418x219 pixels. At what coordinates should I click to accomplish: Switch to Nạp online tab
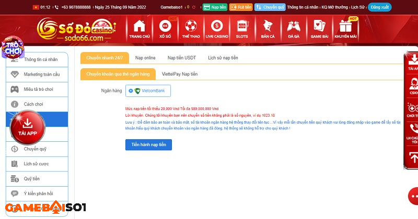click(x=145, y=58)
